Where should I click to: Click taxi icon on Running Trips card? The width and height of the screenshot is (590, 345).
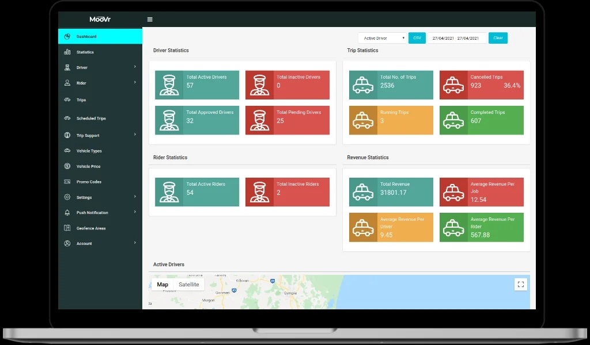[363, 120]
